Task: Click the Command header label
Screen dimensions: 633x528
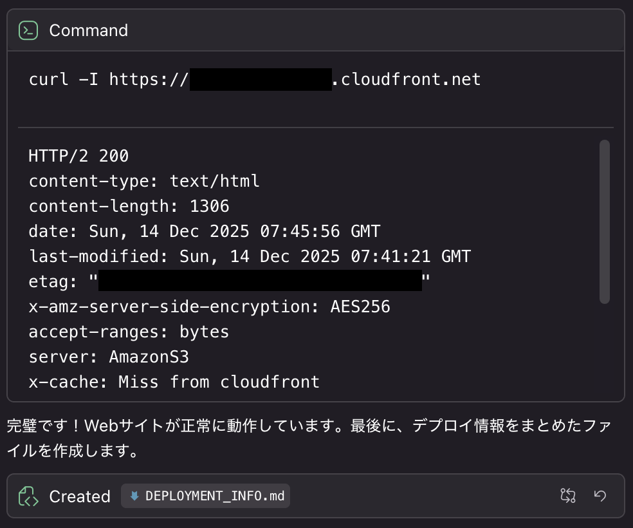Action: coord(88,30)
